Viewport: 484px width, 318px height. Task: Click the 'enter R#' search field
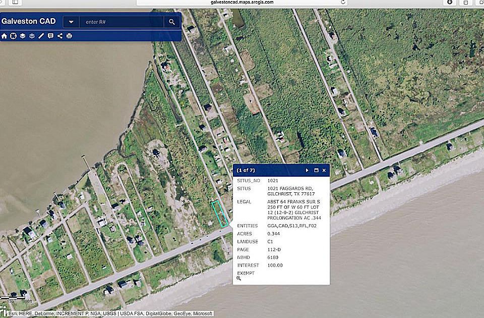(121, 22)
